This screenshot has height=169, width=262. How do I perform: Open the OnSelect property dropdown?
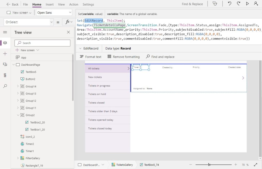(28, 22)
